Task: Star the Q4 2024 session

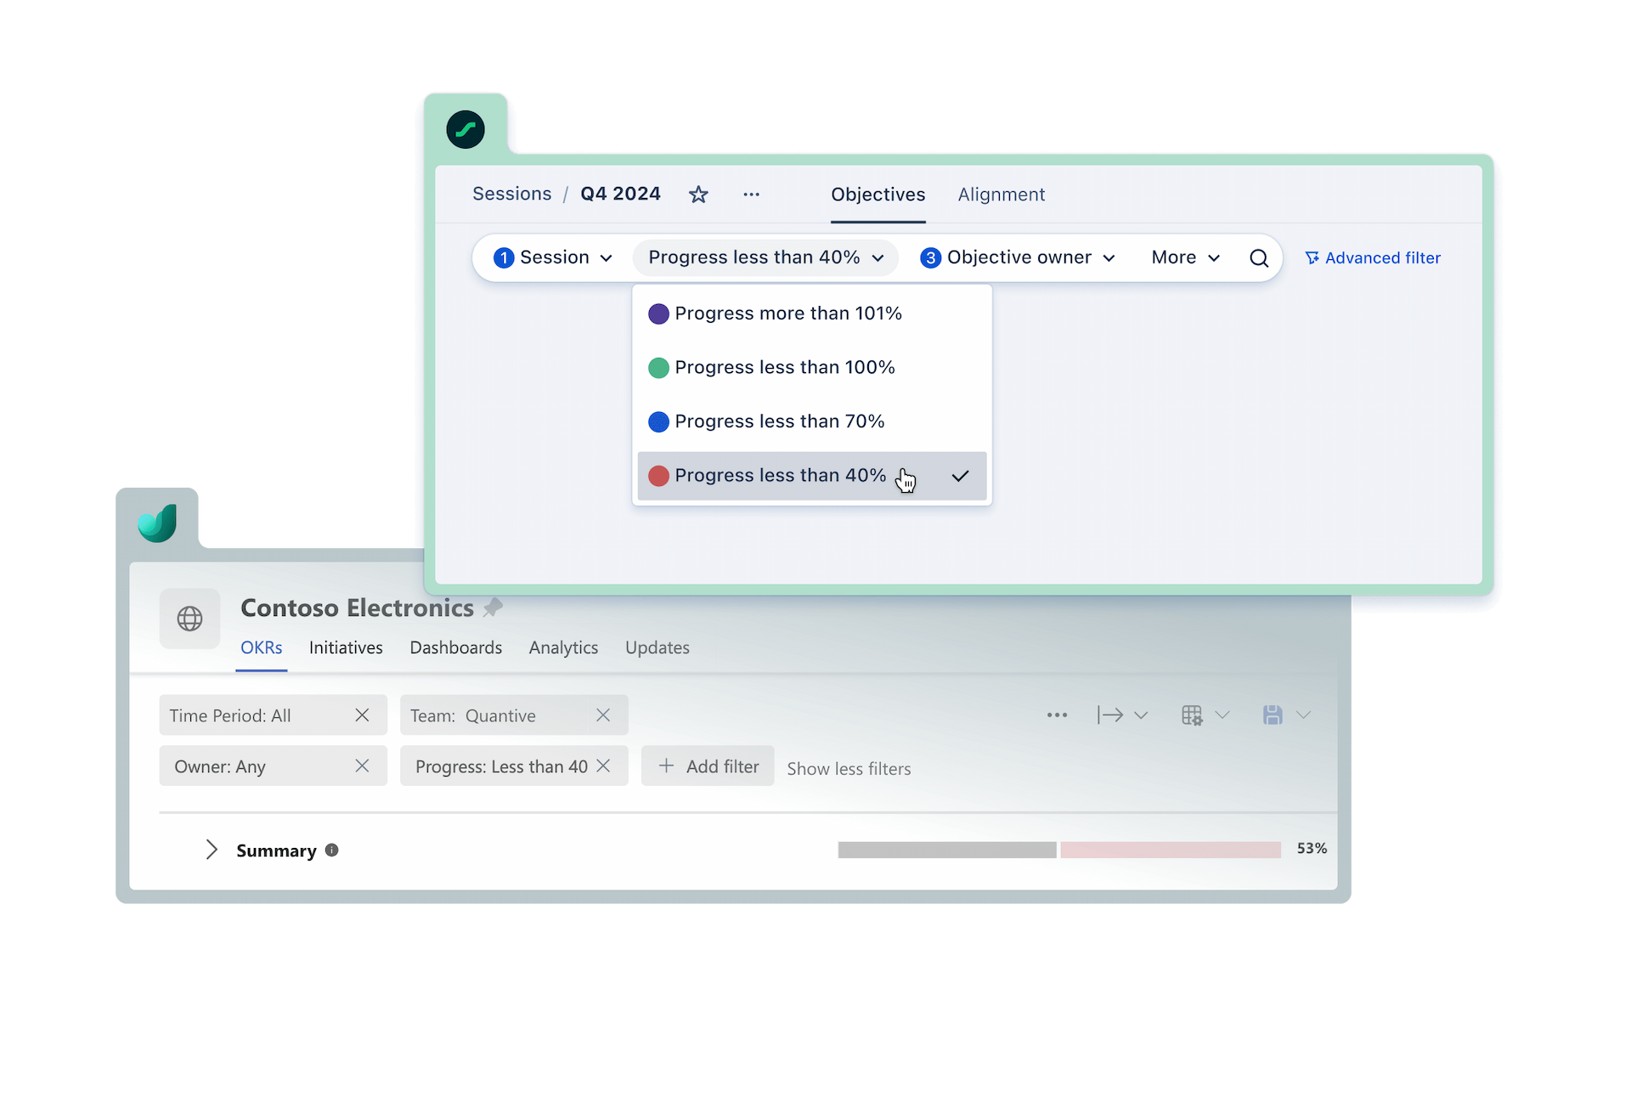Action: point(698,194)
